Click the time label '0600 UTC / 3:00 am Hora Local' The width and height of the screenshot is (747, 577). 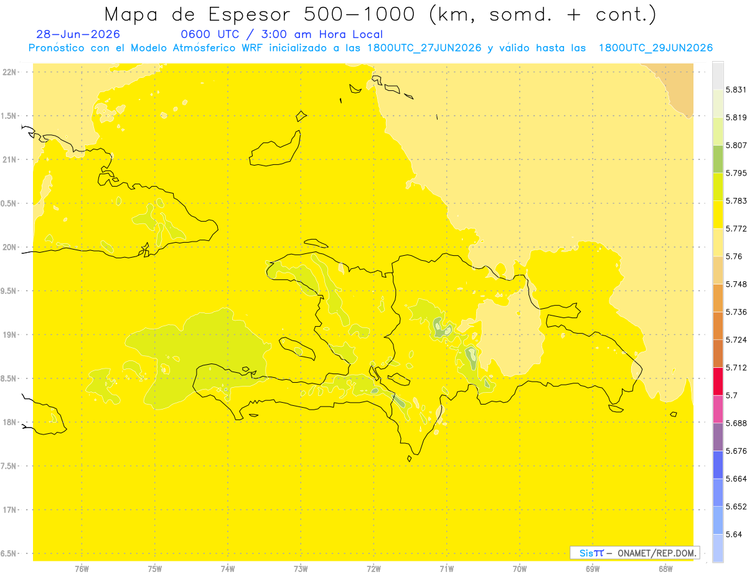point(282,35)
